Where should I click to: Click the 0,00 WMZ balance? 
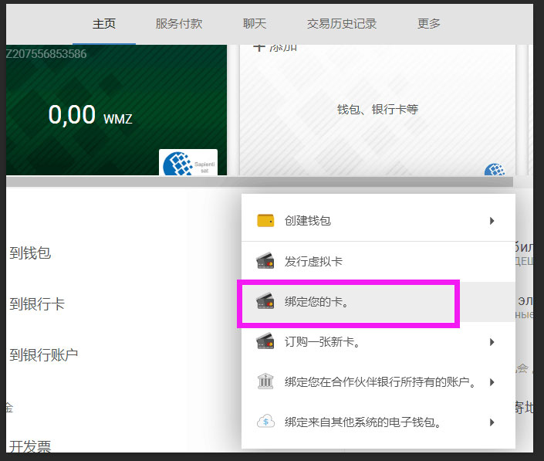click(x=90, y=115)
